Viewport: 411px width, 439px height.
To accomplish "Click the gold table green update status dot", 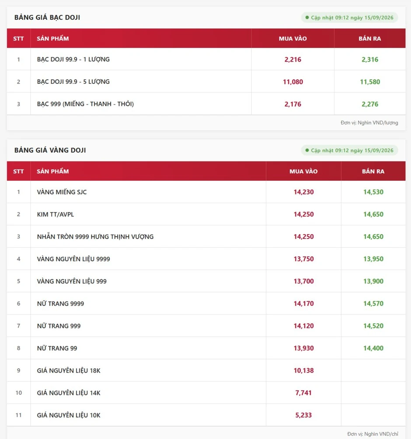I will click(307, 150).
